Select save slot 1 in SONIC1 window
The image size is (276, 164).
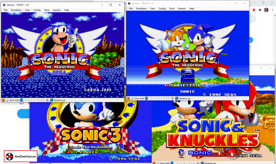pos(21,100)
